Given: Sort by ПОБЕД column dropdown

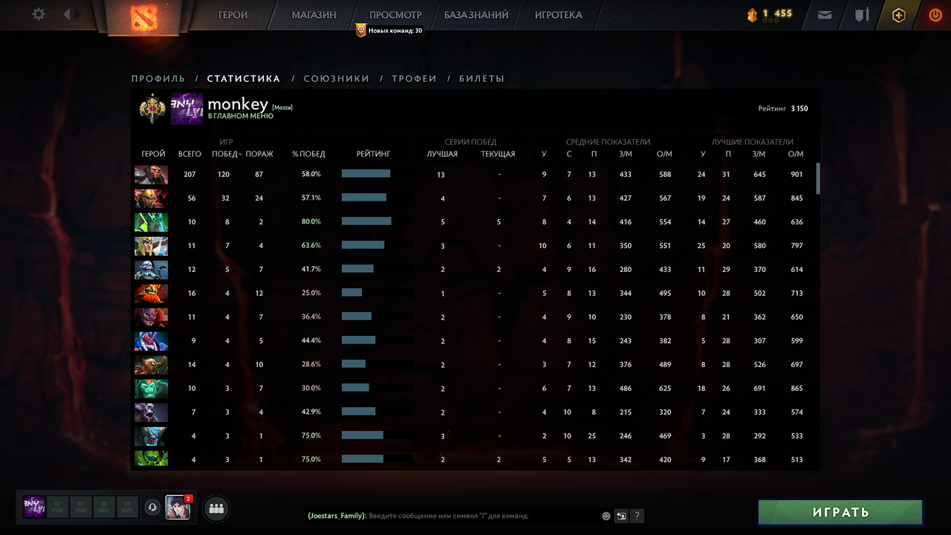Looking at the screenshot, I should 227,154.
